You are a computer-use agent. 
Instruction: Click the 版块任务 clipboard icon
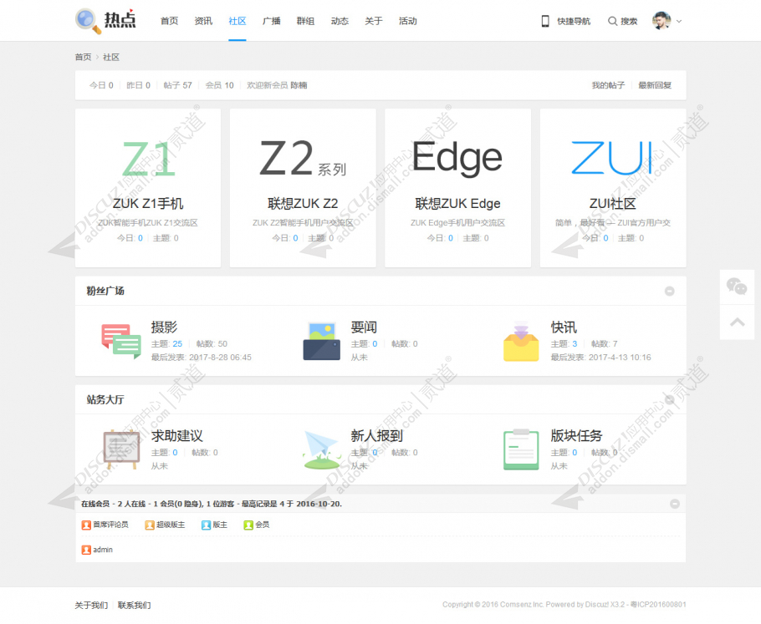(521, 449)
